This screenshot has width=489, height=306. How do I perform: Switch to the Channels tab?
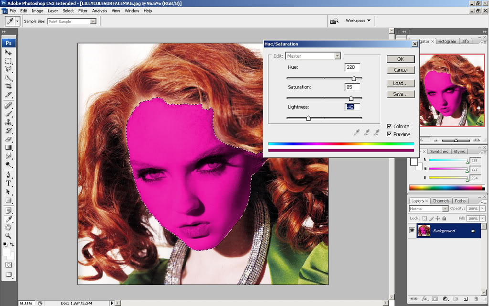[x=441, y=201]
